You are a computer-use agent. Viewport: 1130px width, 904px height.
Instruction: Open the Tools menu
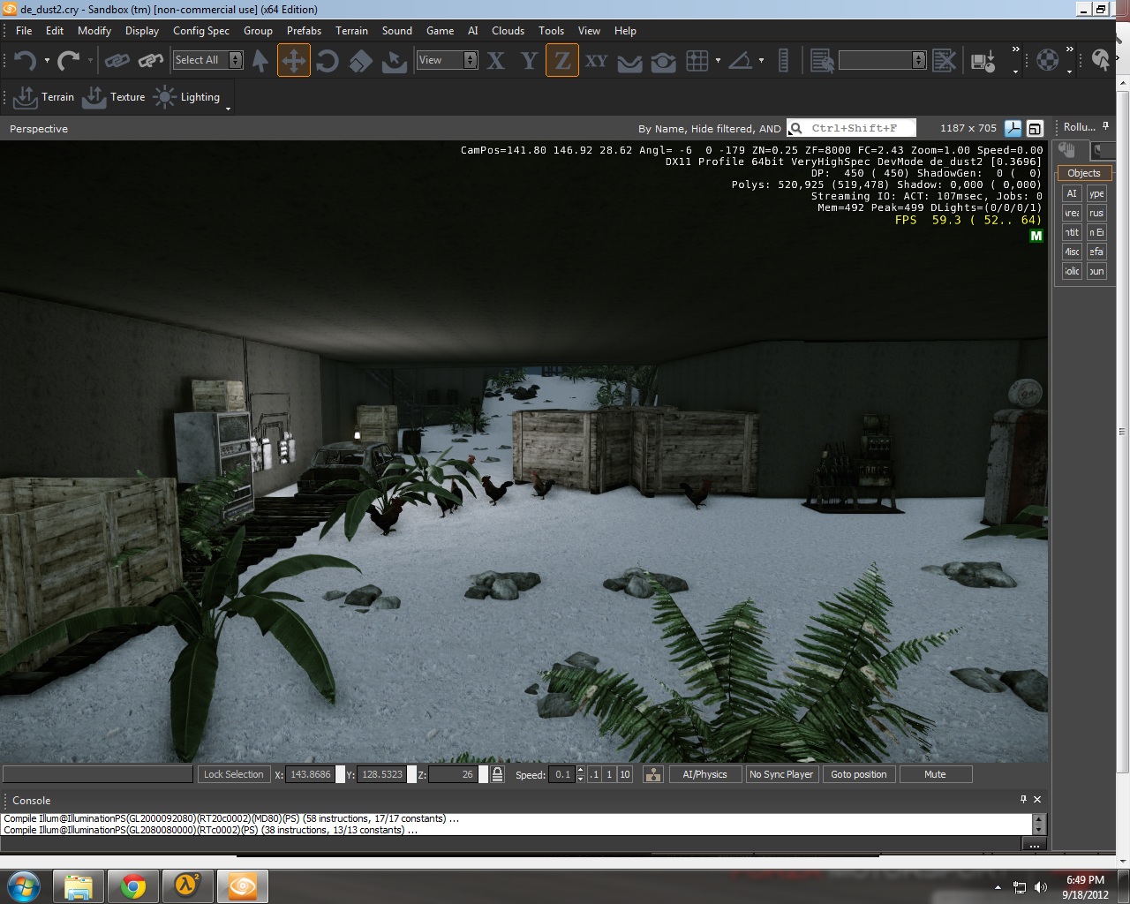coord(551,30)
